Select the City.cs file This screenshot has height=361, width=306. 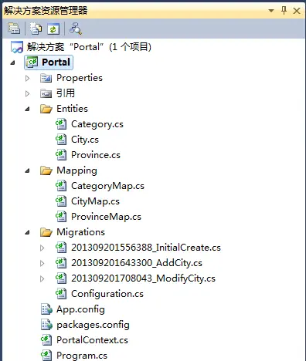click(85, 140)
